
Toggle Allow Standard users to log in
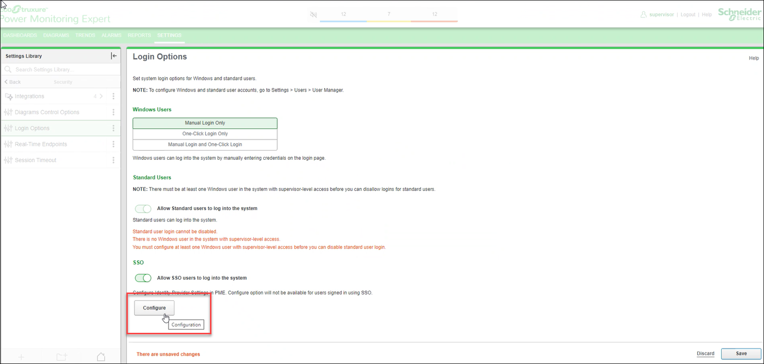[x=143, y=209]
